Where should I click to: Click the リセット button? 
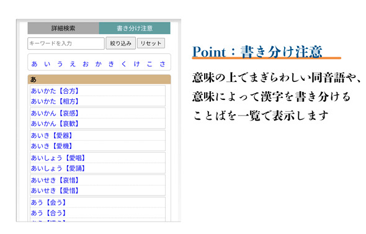click(x=151, y=43)
